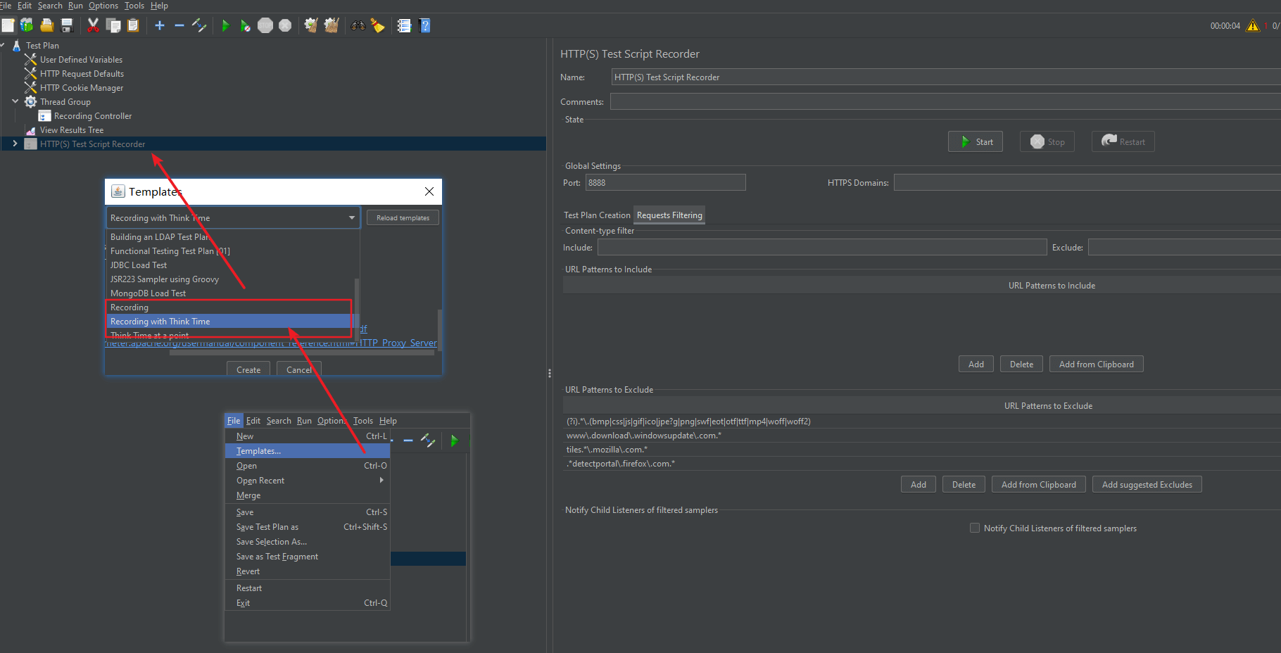This screenshot has width=1281, height=653.
Task: Switch to Test Plan Creation tab
Action: click(597, 215)
